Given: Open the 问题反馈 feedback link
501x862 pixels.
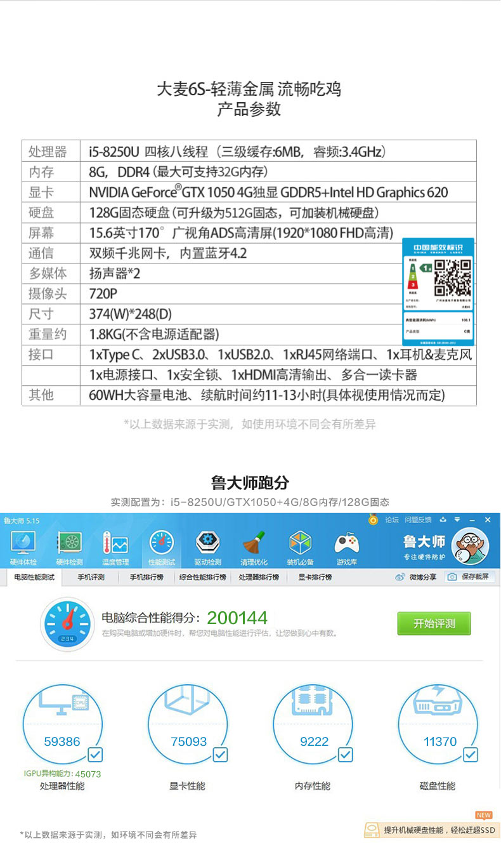Looking at the screenshot, I should (x=418, y=520).
